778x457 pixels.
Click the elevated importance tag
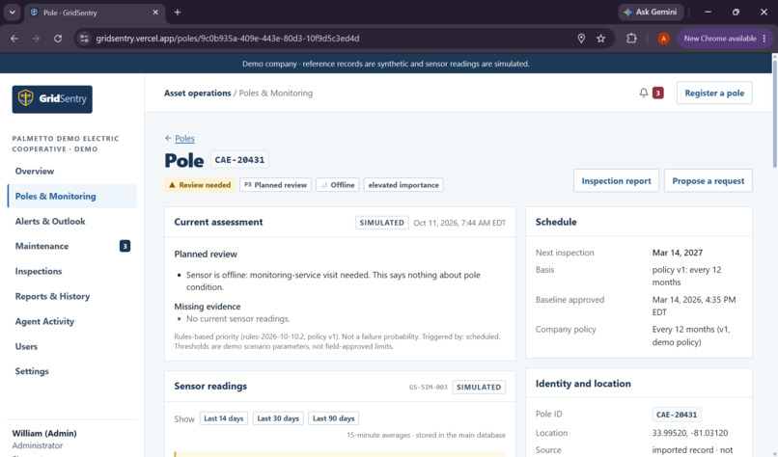point(403,185)
